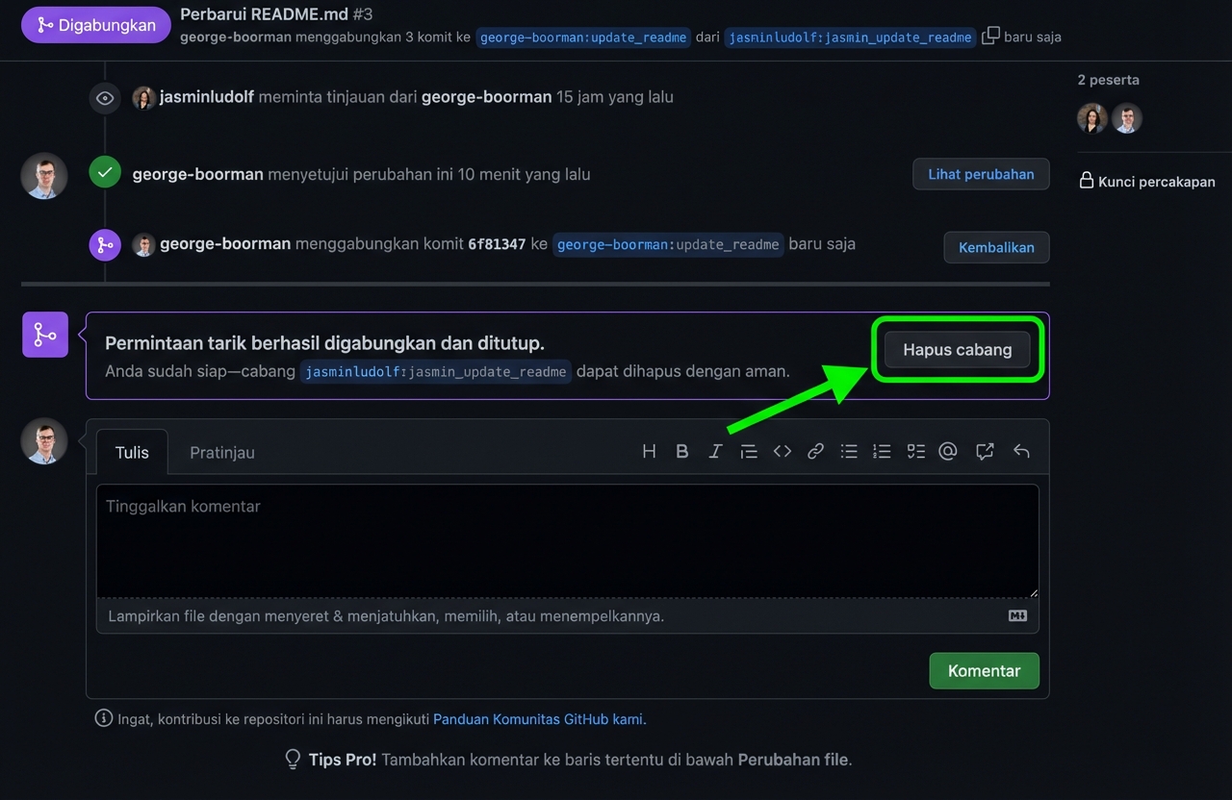Click the Perubahan file text in the tip
1232x800 pixels.
click(x=793, y=760)
